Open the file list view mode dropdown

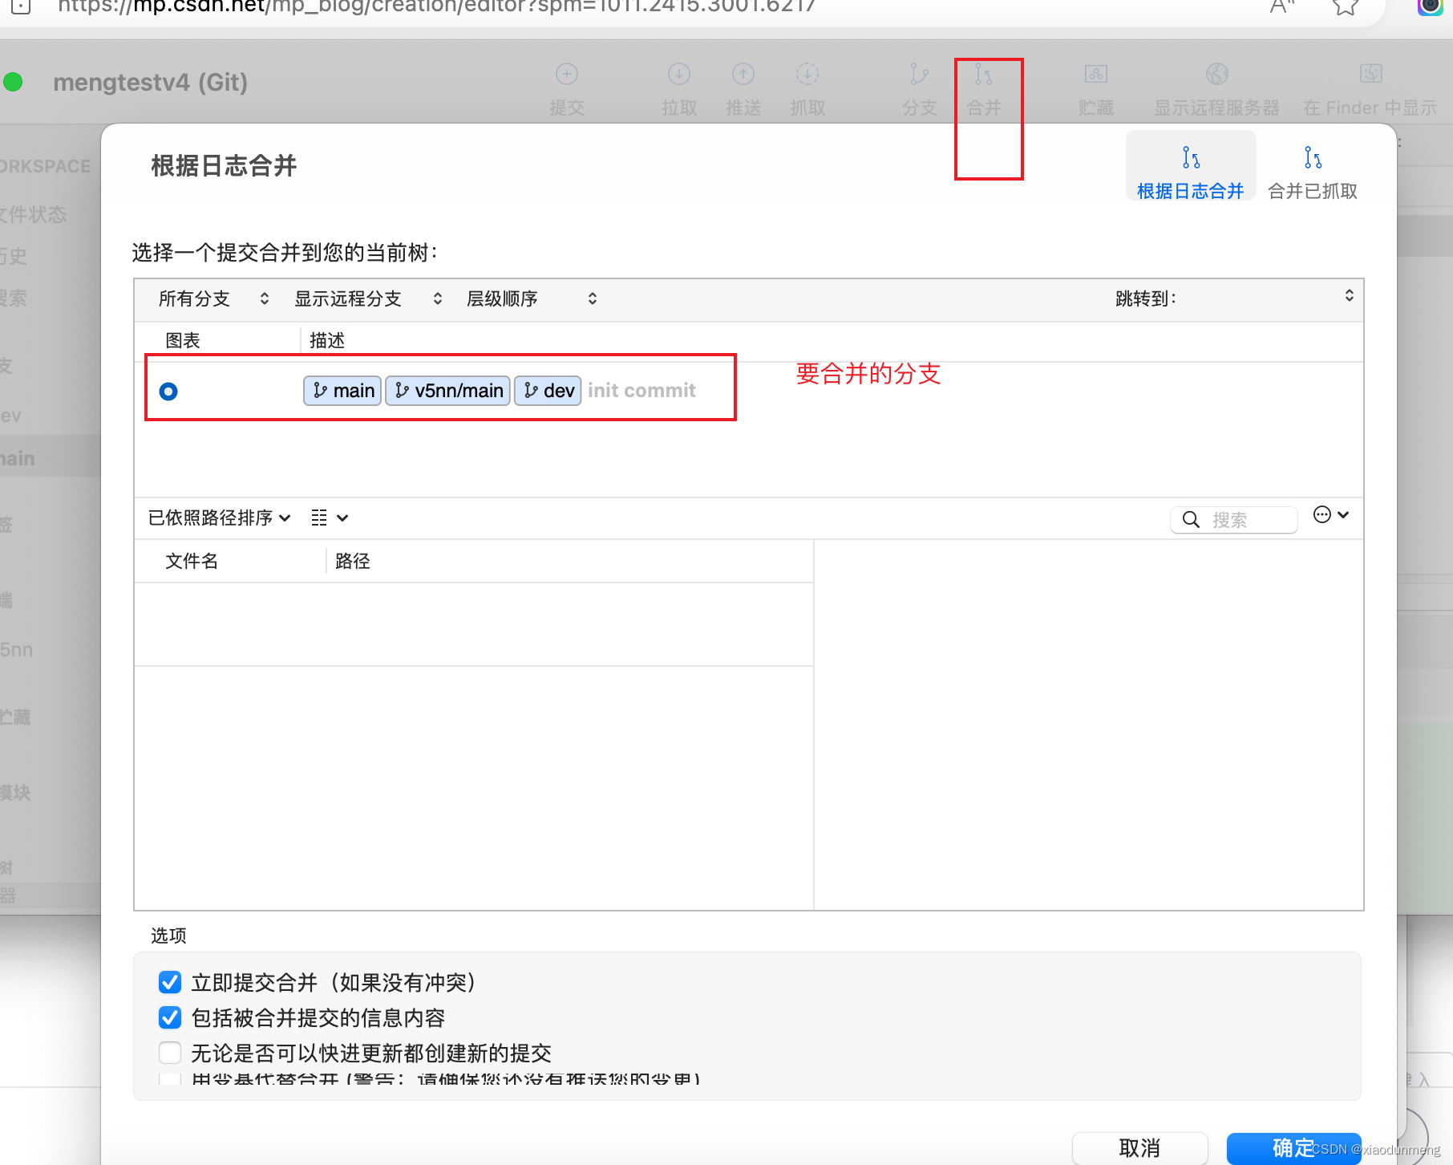tap(330, 518)
